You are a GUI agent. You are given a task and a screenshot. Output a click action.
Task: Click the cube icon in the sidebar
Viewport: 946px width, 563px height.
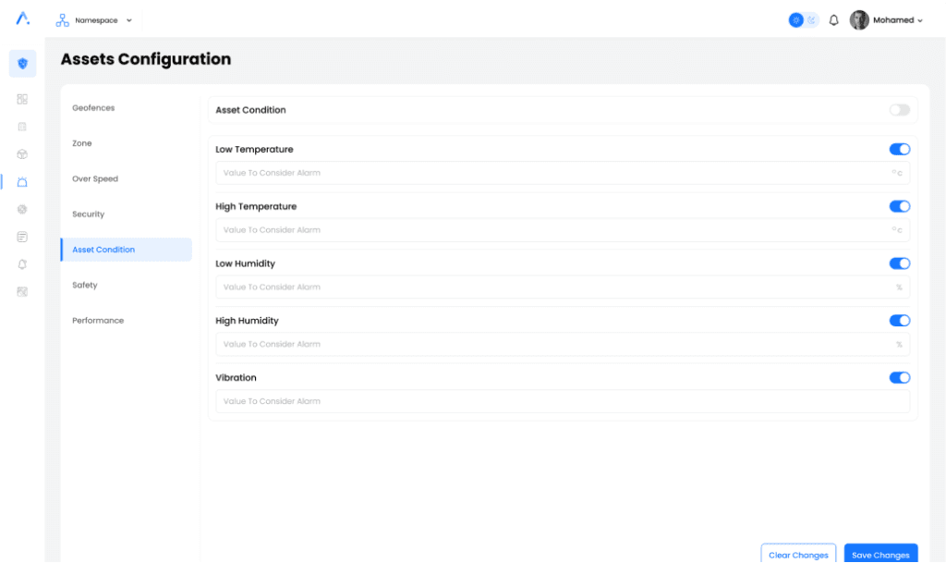click(x=22, y=154)
